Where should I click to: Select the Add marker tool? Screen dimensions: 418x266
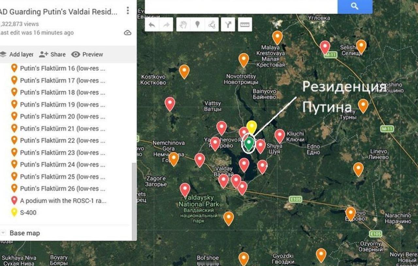coord(198,24)
